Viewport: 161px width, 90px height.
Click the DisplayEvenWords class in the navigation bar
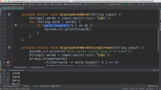tap(92, 4)
